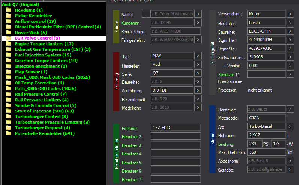
Task: Select Rail Pressure Limiters (4)
Action: (x=42, y=100)
